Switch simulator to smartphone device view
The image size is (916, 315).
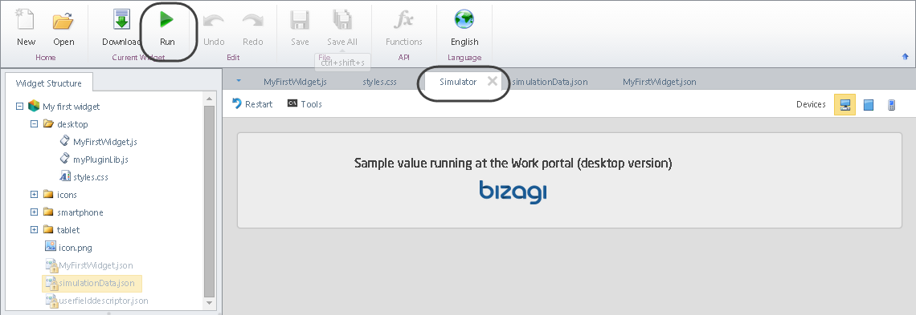pyautogui.click(x=891, y=105)
